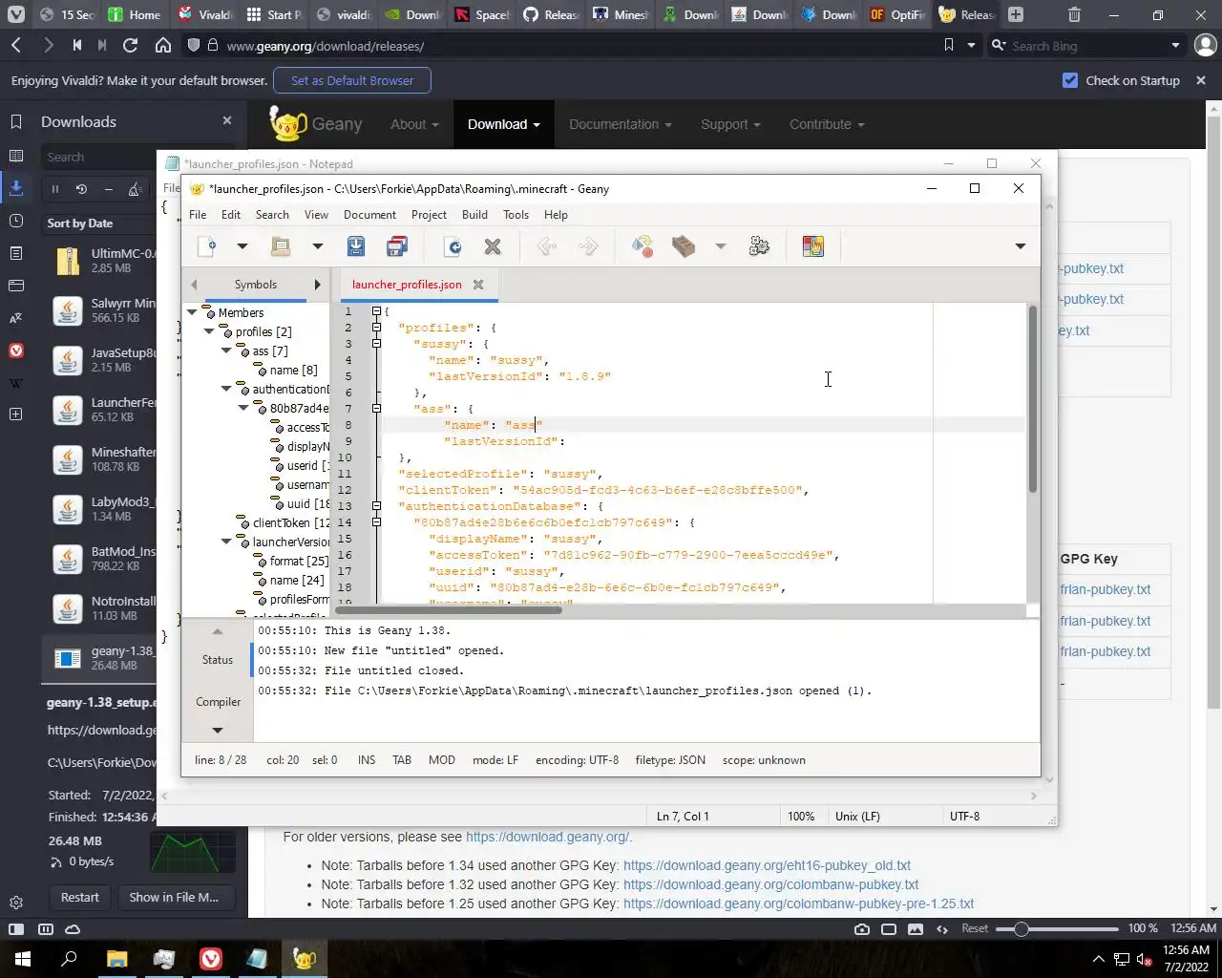Image resolution: width=1222 pixels, height=978 pixels.
Task: Go to next sidebar tab right arrow
Action: pyautogui.click(x=317, y=285)
